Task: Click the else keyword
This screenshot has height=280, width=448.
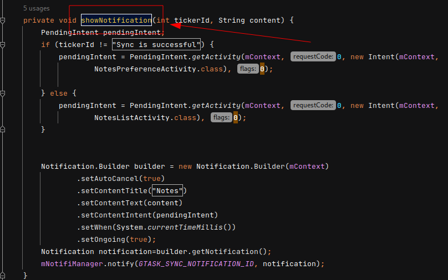Action: (x=59, y=93)
